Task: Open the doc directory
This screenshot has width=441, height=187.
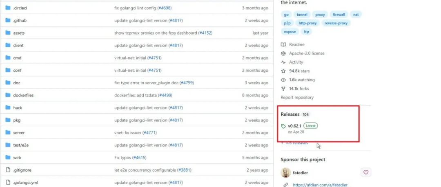Action: point(17,83)
